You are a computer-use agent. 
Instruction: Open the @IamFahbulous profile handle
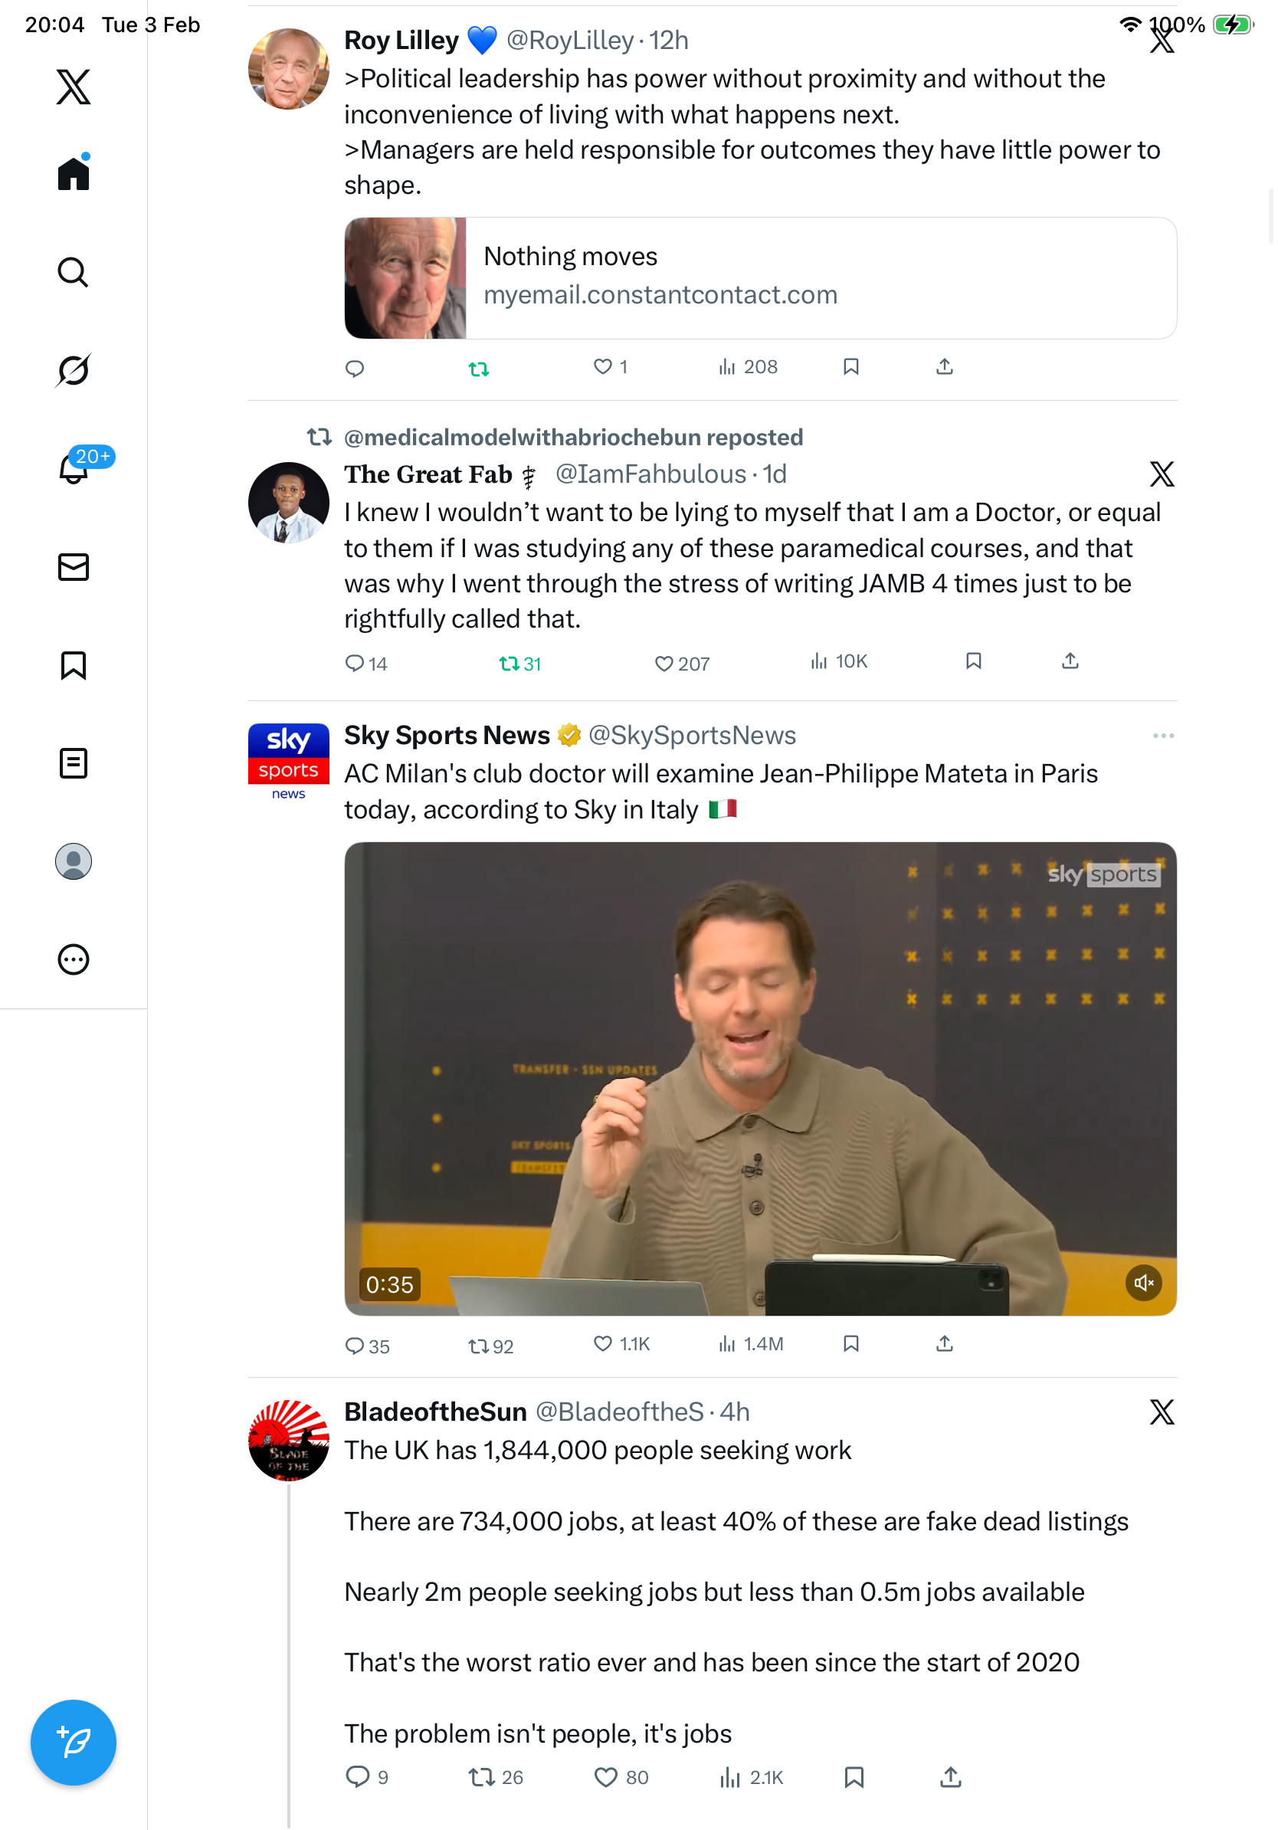point(650,474)
